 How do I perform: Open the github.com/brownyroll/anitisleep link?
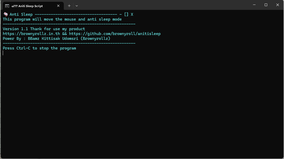(115, 34)
